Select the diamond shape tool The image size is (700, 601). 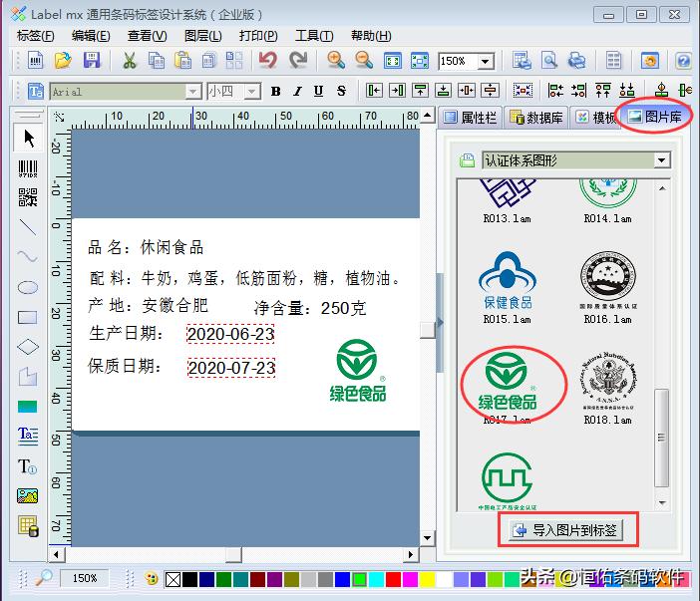pos(28,347)
